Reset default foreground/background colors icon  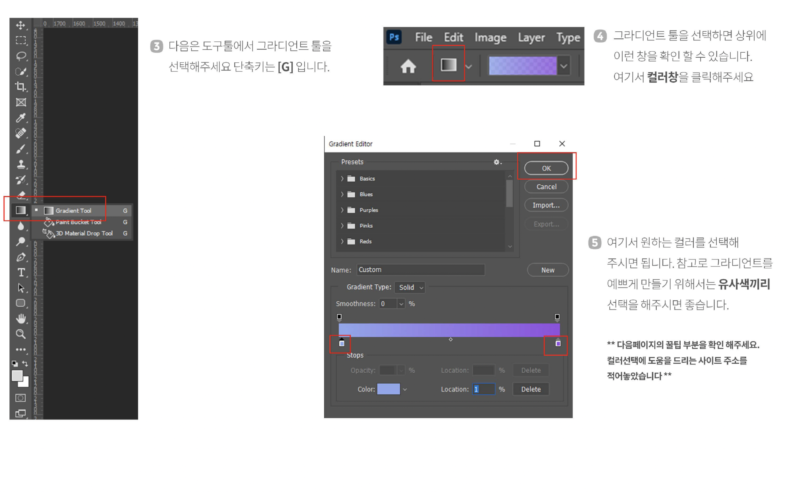tap(15, 363)
